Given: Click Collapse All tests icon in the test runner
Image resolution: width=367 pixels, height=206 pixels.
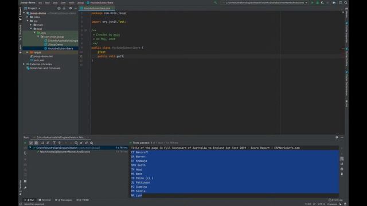Looking at the screenshot, I should coord(59,143).
